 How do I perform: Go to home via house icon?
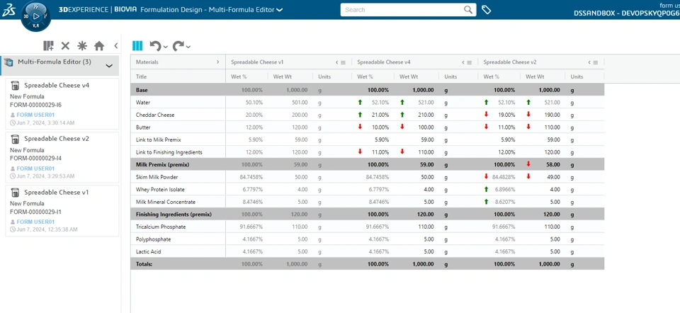99,45
